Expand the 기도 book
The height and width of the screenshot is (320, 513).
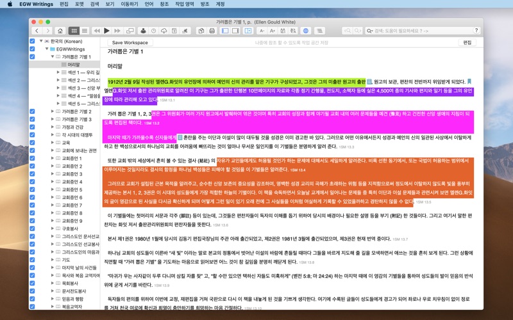53,260
